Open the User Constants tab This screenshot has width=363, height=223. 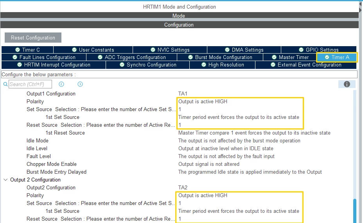click(x=93, y=50)
